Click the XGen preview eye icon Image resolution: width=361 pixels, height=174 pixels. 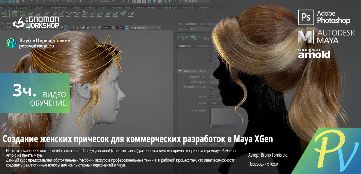(181, 37)
